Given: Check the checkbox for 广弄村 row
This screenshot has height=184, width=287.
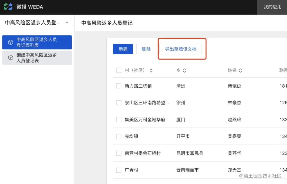Looking at the screenshot, I should click(x=119, y=170).
